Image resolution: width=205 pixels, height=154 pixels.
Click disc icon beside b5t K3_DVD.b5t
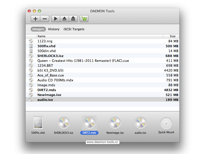(x=31, y=70)
